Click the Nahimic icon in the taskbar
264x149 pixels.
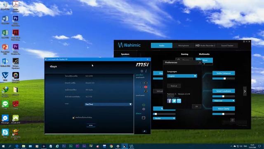click(x=131, y=146)
